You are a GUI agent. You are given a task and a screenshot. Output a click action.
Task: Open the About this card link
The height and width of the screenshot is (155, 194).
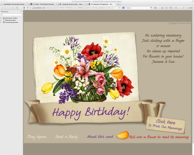click(x=100, y=136)
